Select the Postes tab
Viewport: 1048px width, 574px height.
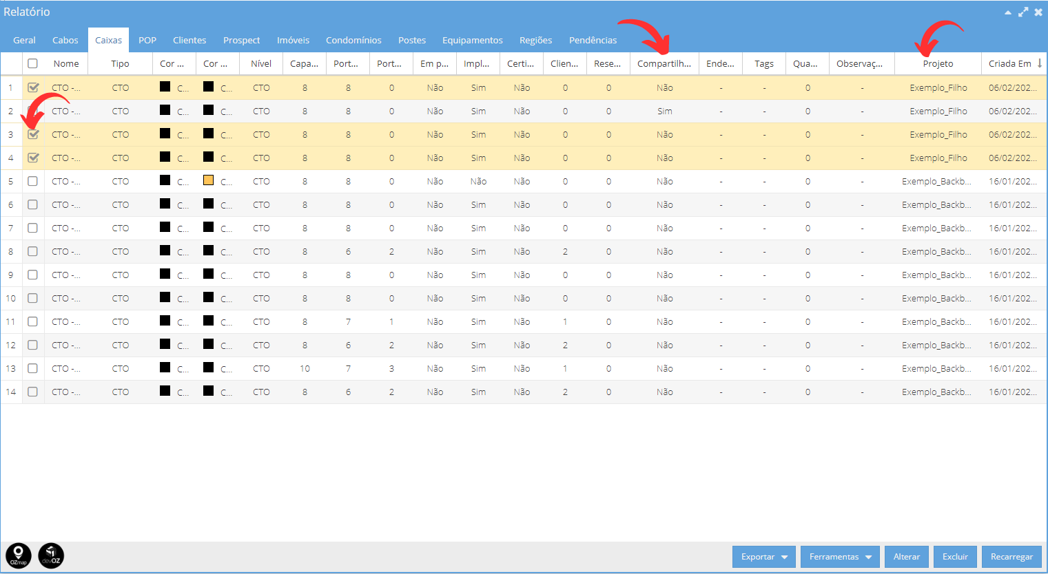[412, 40]
